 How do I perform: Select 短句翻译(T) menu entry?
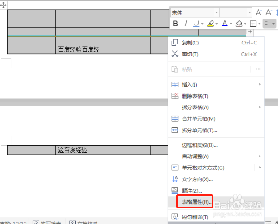(x=216, y=217)
